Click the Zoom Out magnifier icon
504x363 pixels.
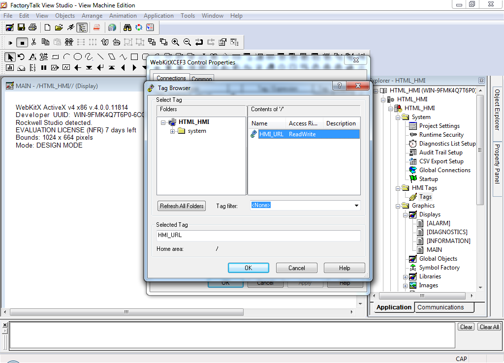(x=187, y=42)
